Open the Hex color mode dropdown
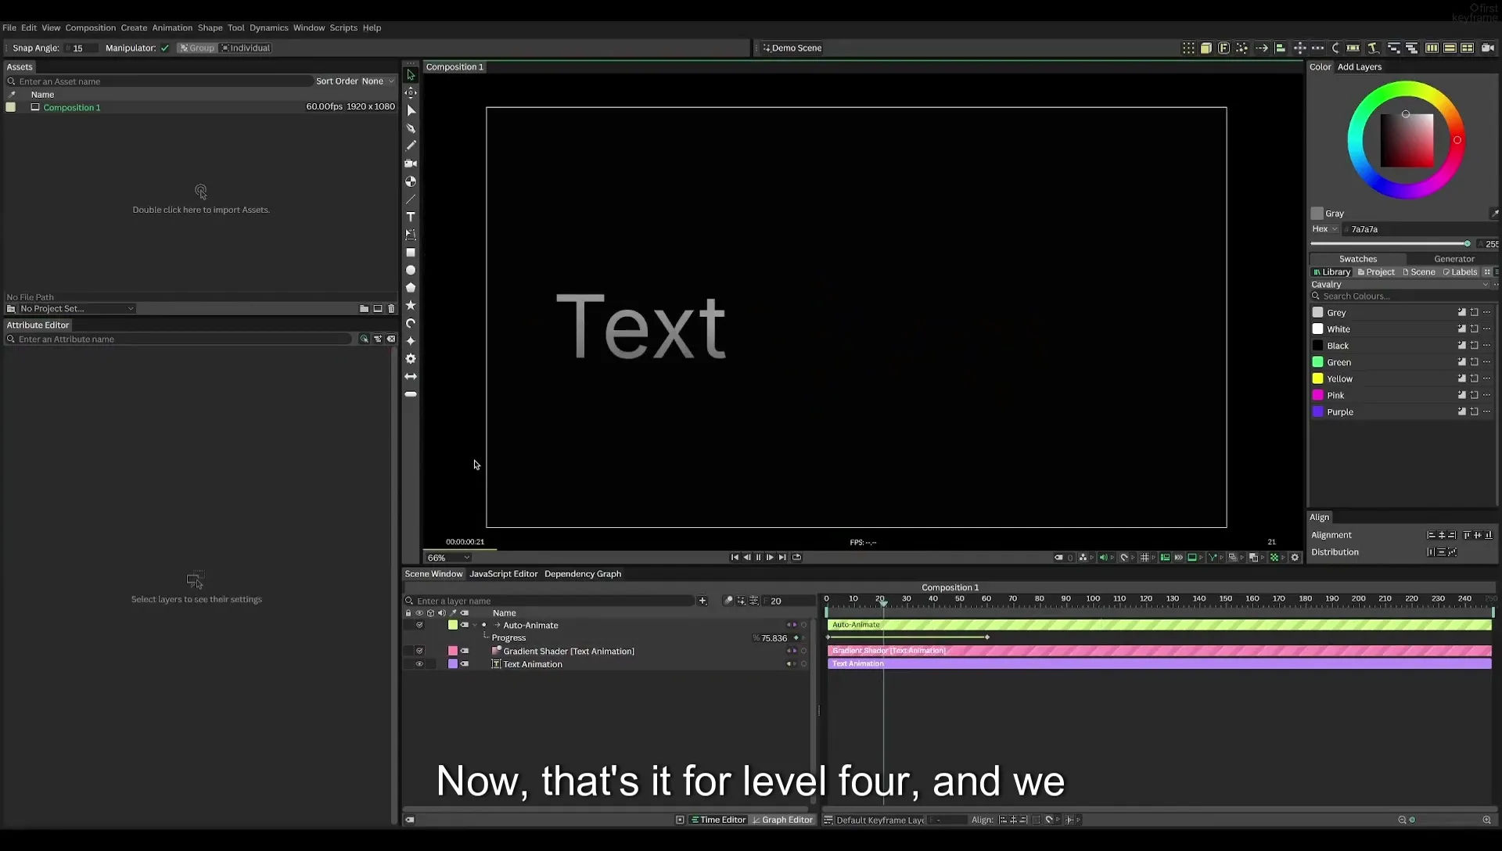Viewport: 1502px width, 851px height. pos(1324,229)
